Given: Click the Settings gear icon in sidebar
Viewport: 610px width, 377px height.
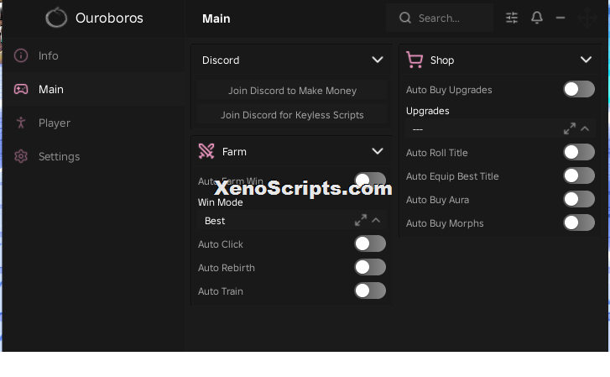Looking at the screenshot, I should click(x=21, y=156).
